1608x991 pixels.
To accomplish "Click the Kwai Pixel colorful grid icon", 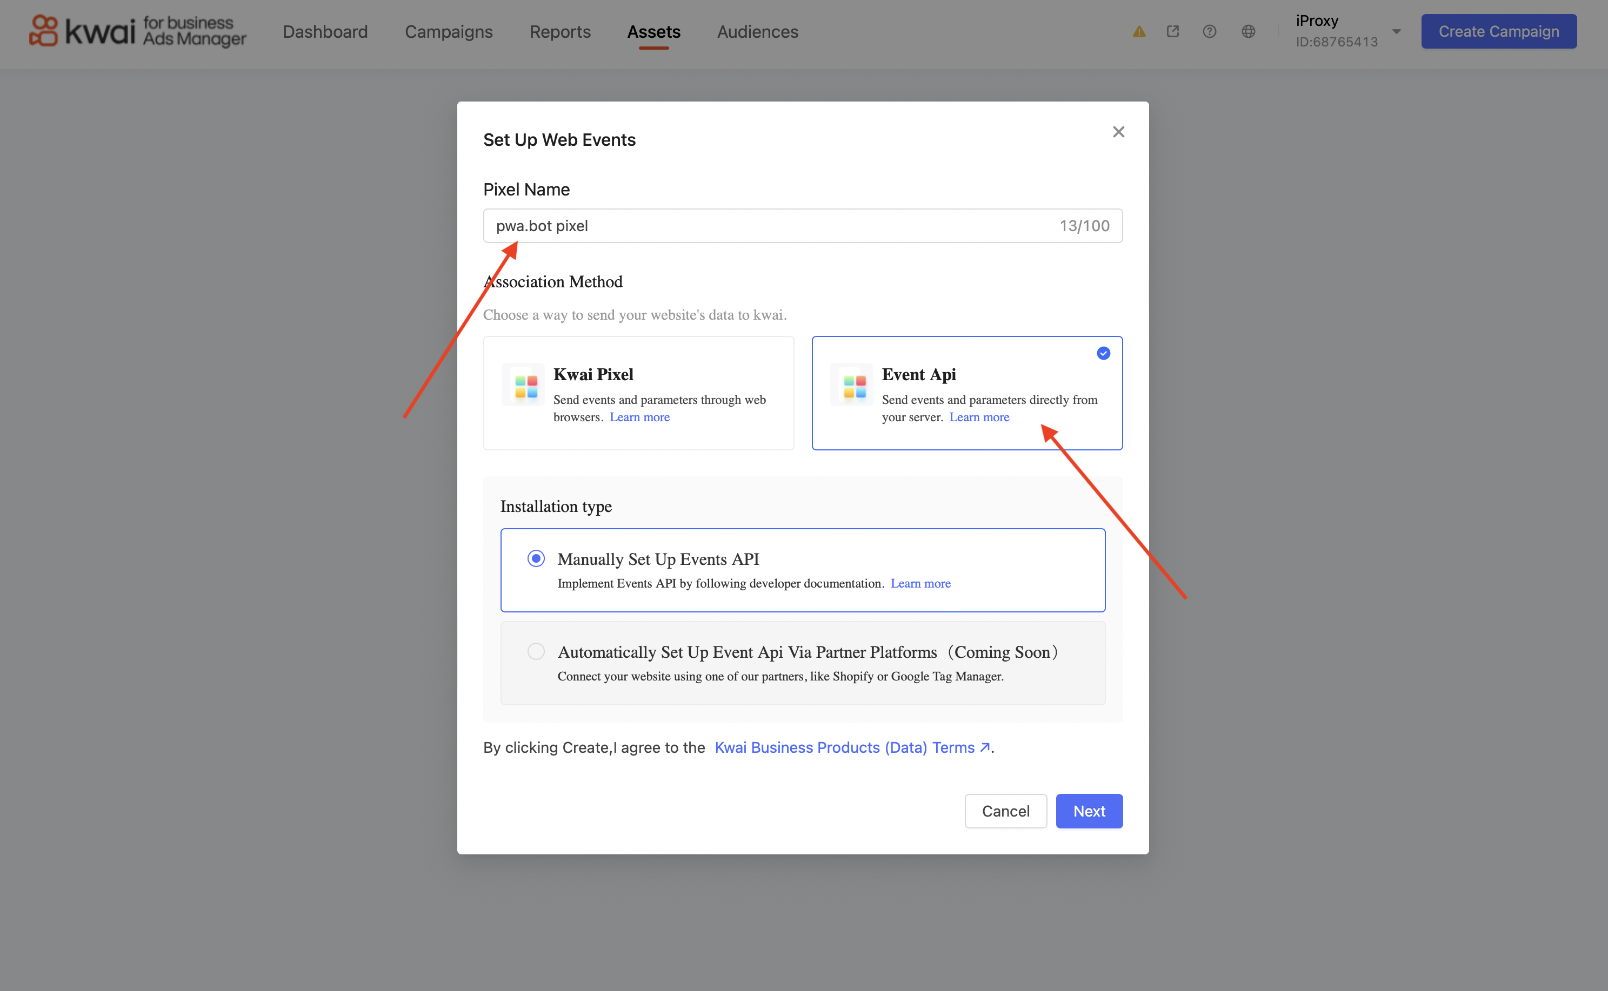I will pos(525,387).
